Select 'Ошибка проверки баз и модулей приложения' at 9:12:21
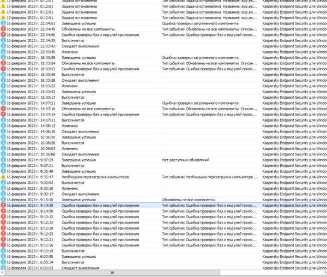This screenshot has height=277, width=327. click(x=100, y=239)
